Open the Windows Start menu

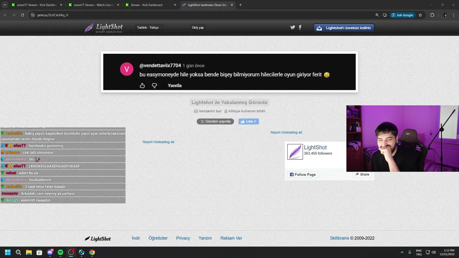(x=8, y=252)
